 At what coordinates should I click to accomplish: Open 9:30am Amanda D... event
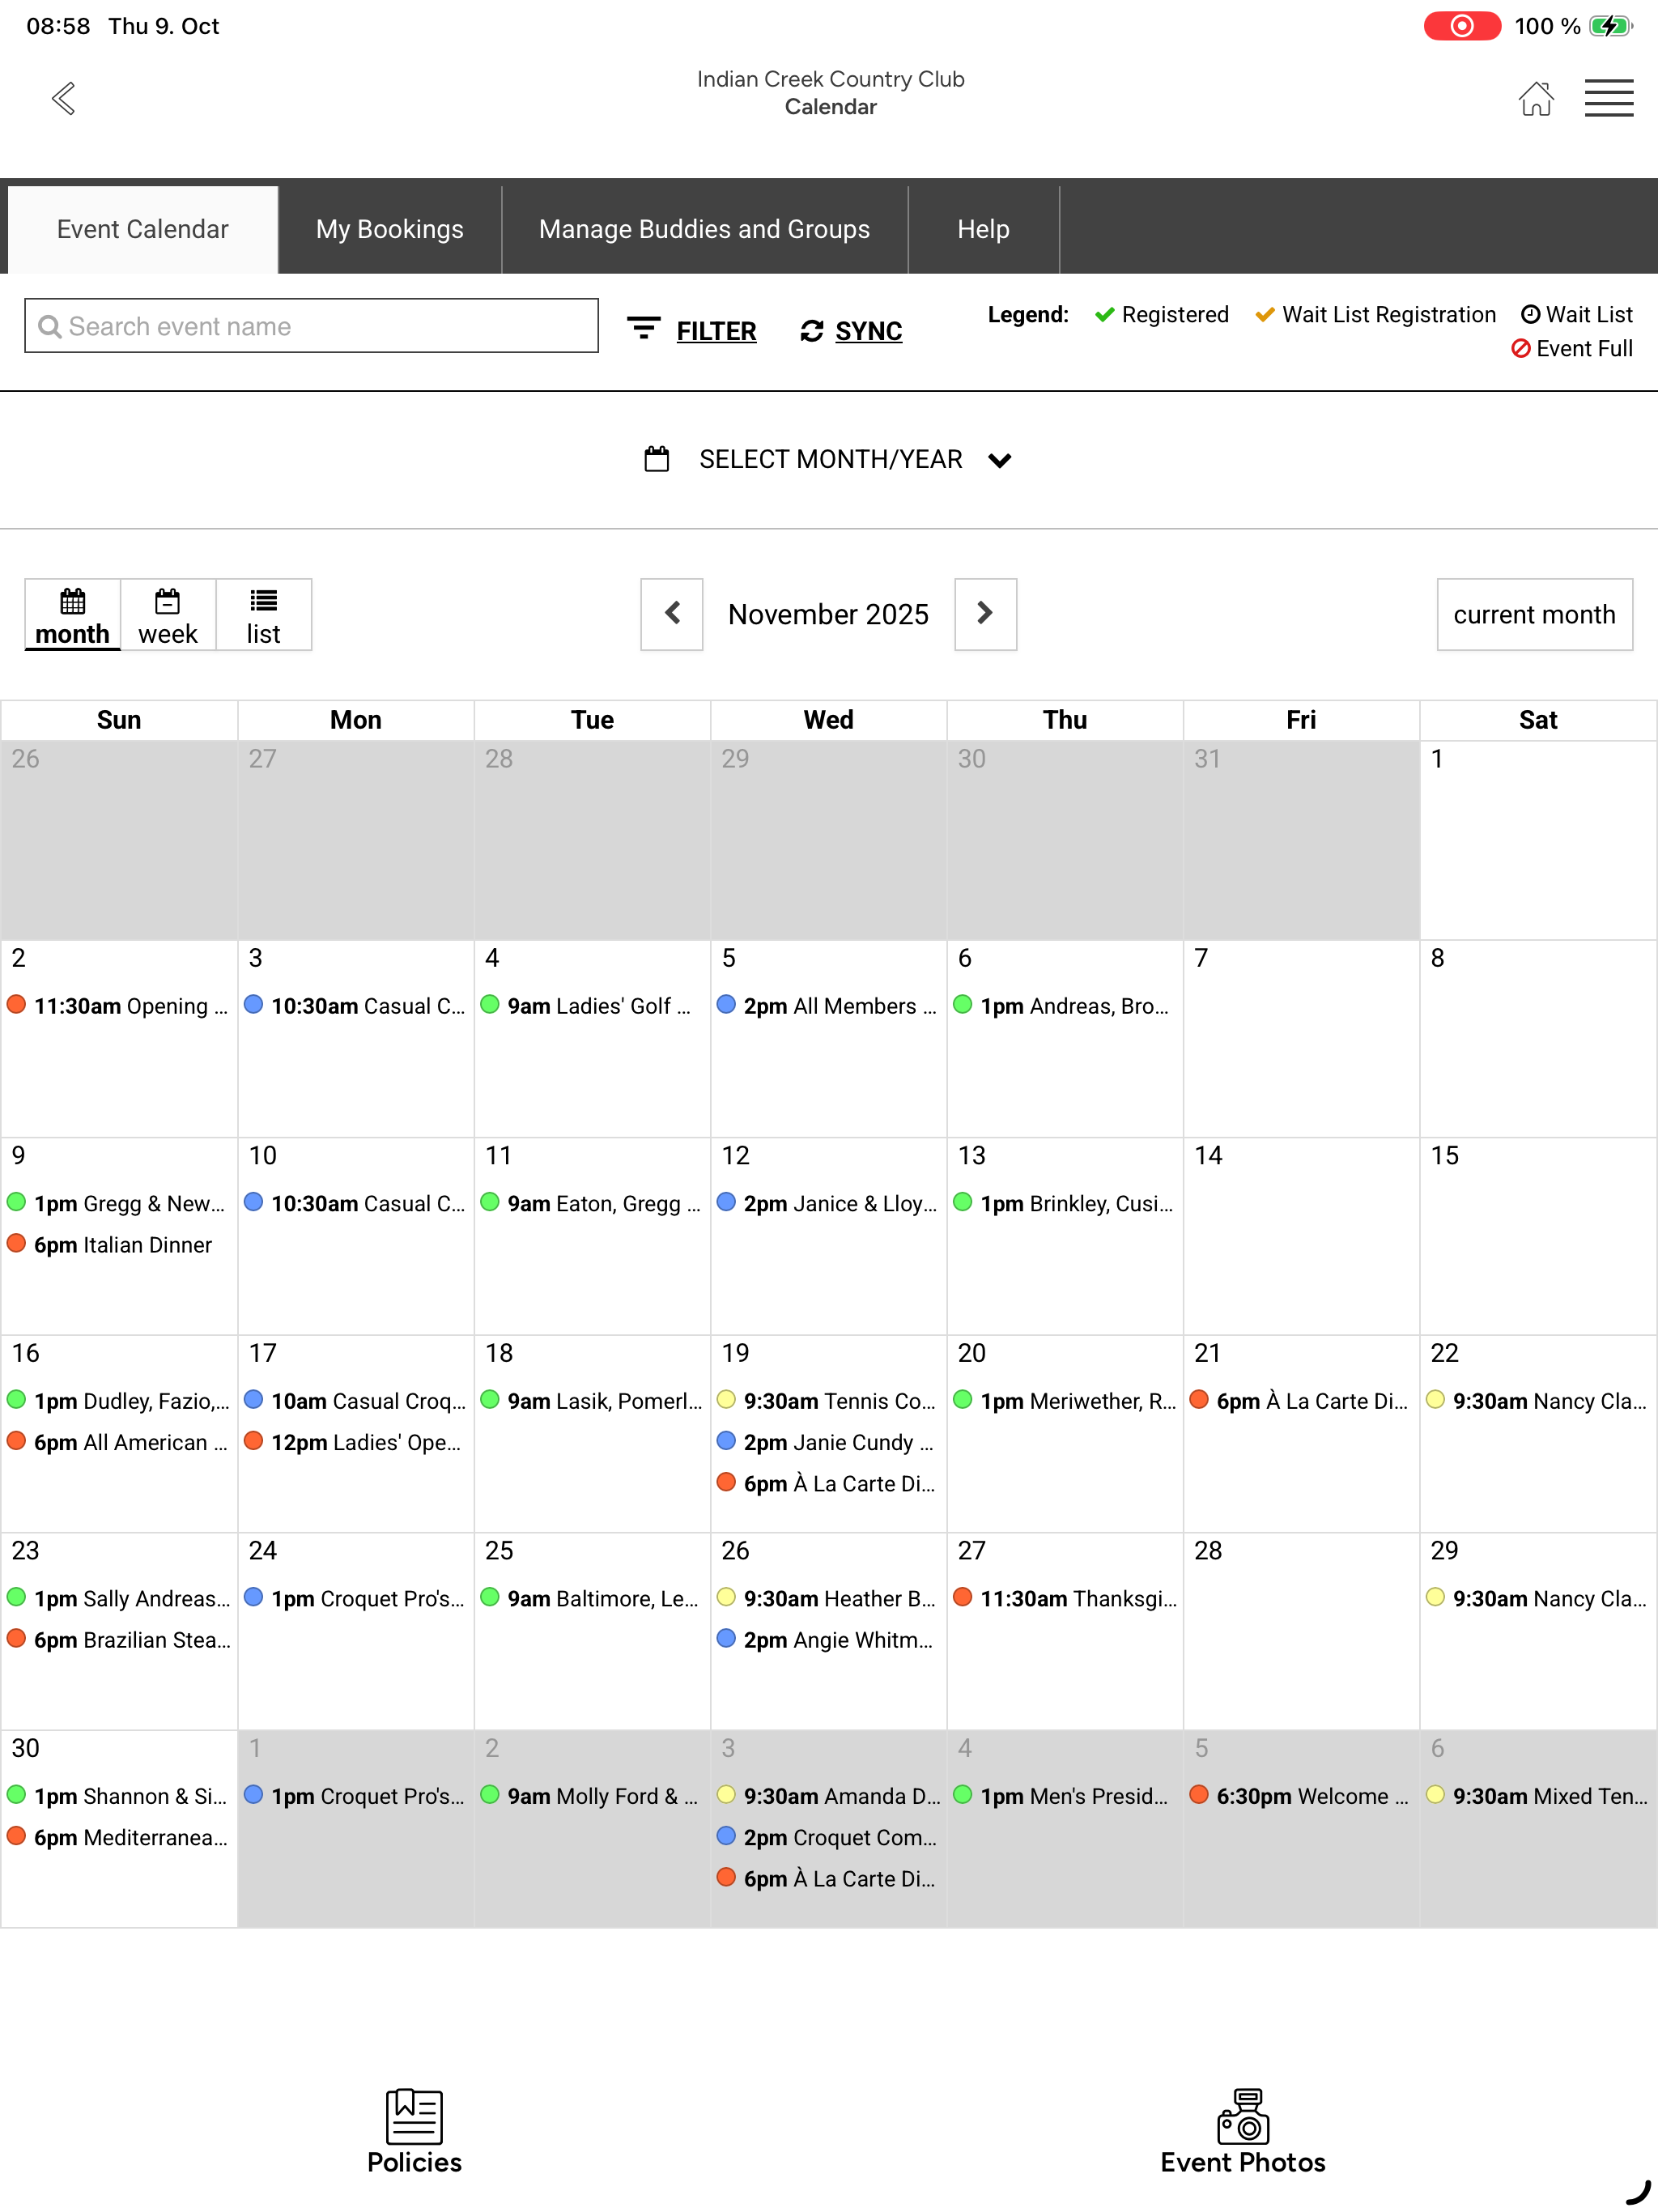[829, 1796]
